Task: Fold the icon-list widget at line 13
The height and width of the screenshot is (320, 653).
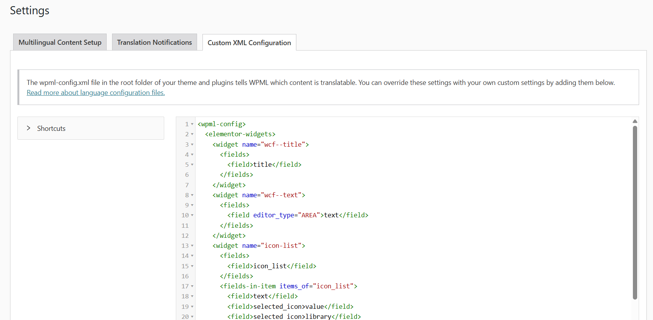Action: coord(192,246)
